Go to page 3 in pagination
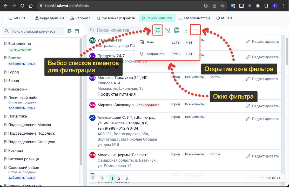 click(126, 178)
